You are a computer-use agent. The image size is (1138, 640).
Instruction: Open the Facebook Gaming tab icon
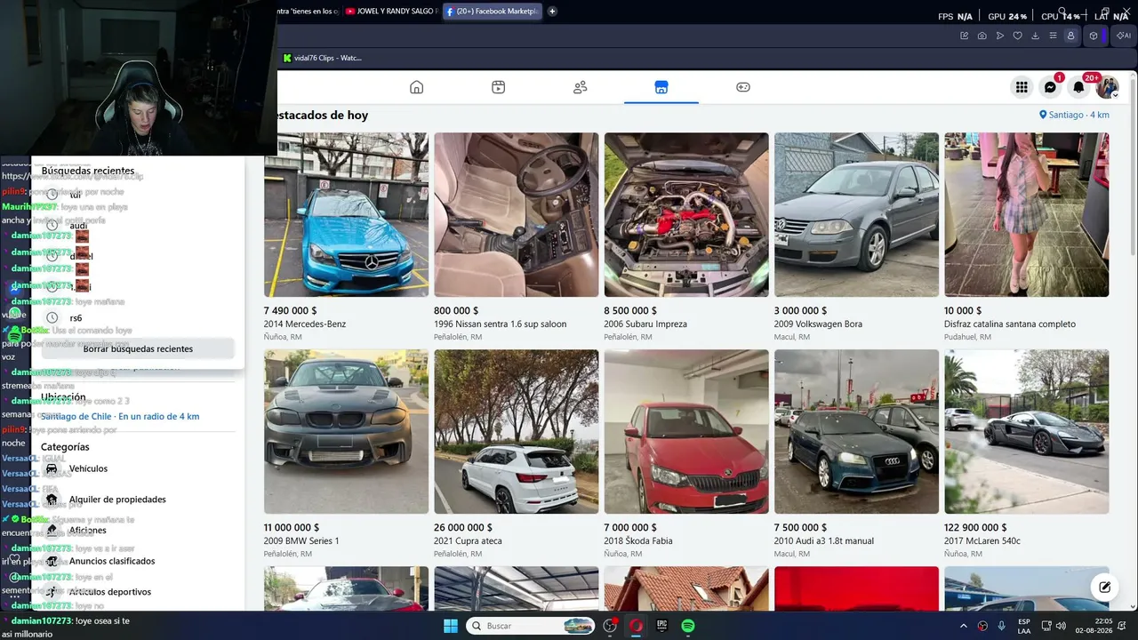[x=743, y=87]
